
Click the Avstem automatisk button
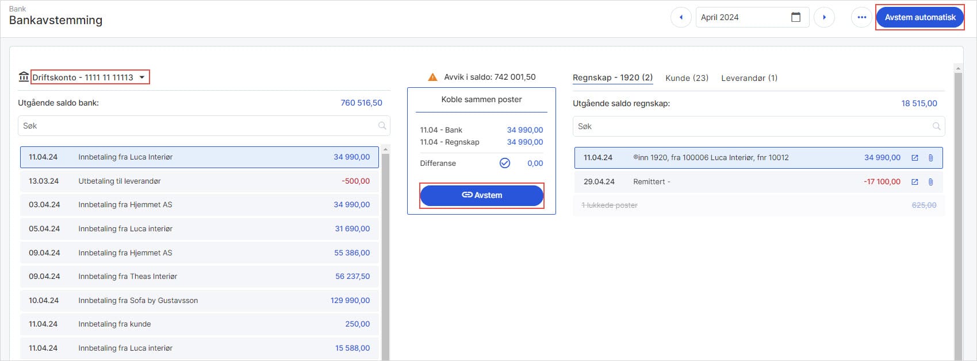pos(919,17)
